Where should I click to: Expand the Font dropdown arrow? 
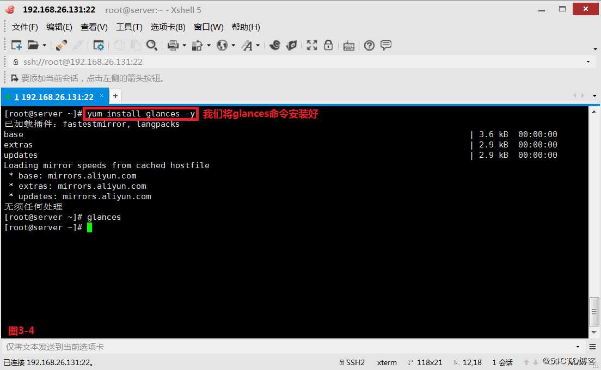[258, 46]
